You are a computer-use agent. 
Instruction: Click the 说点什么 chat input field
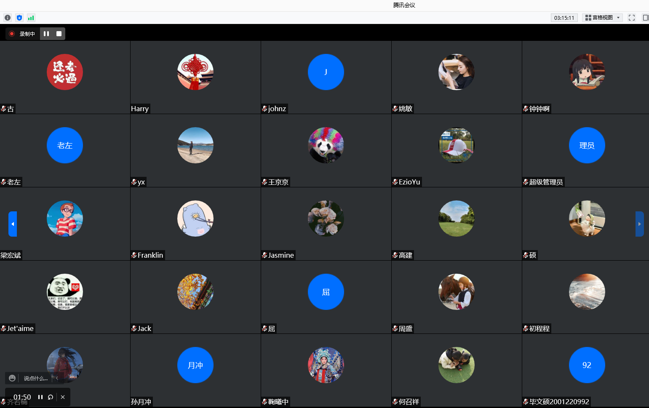coord(35,378)
